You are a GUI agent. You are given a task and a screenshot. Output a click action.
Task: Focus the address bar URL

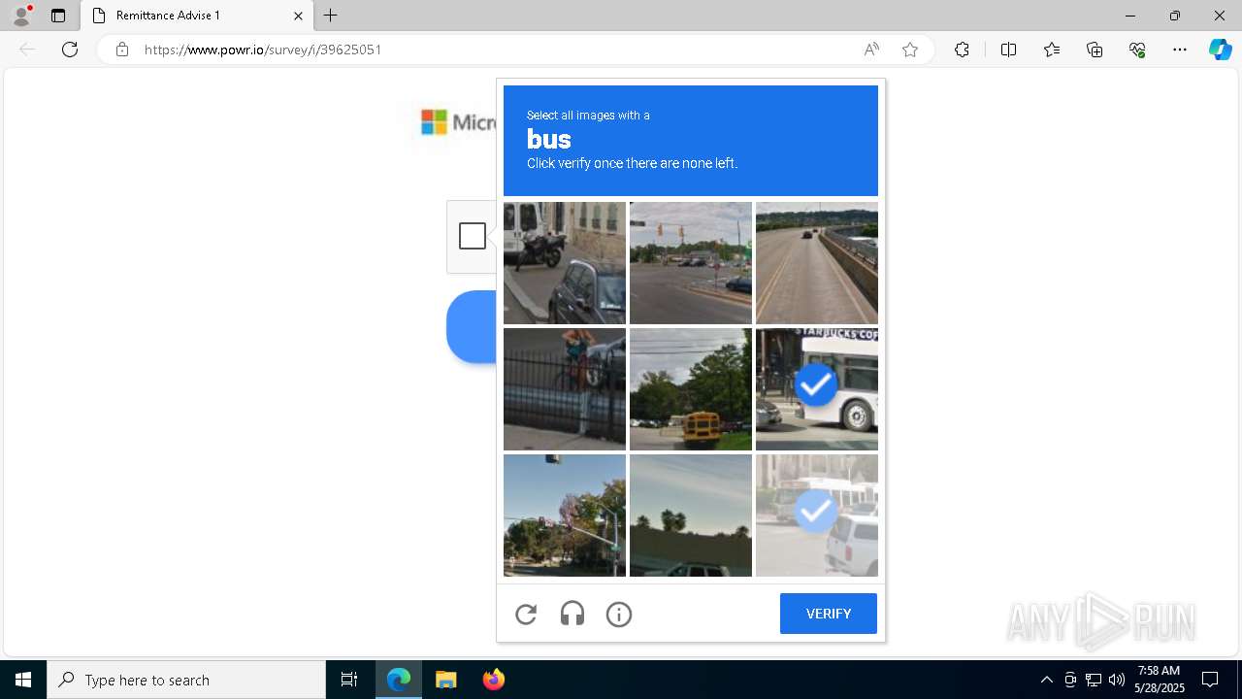tap(263, 50)
